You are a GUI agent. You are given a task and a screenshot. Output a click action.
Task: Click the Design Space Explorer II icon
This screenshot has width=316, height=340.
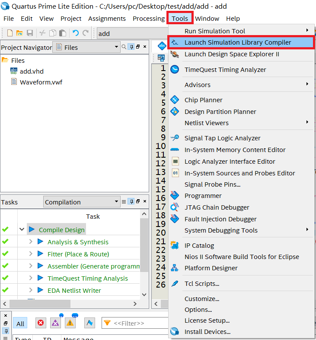click(175, 54)
